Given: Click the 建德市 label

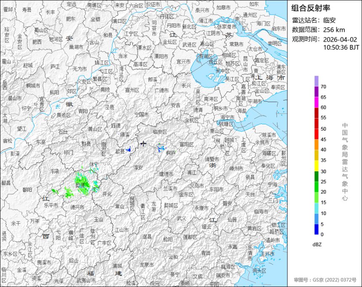Looking at the screenshot, I should coord(166,174).
